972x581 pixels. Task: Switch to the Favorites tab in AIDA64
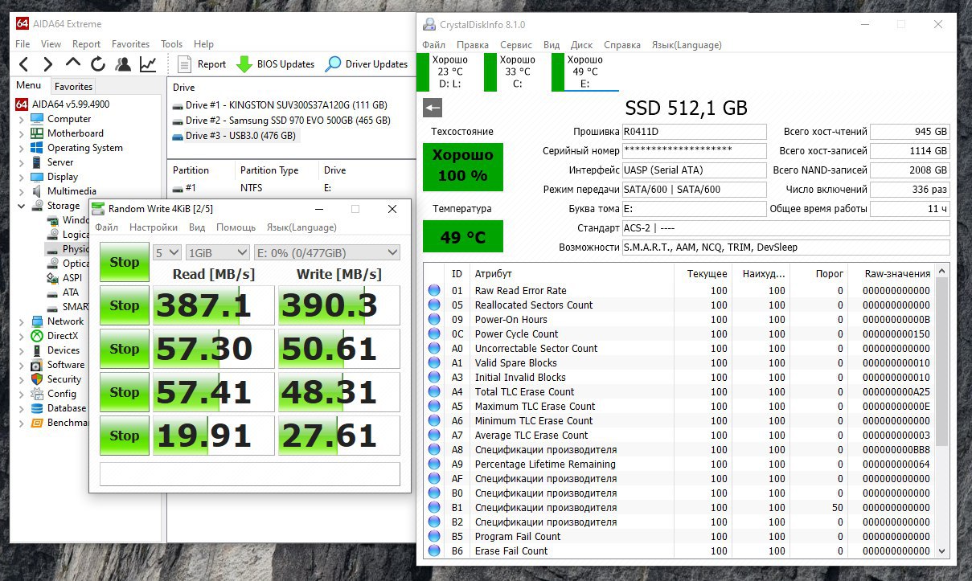[x=73, y=86]
